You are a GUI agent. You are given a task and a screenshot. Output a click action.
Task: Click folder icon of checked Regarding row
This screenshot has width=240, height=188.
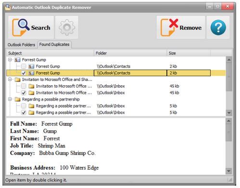(x=31, y=112)
